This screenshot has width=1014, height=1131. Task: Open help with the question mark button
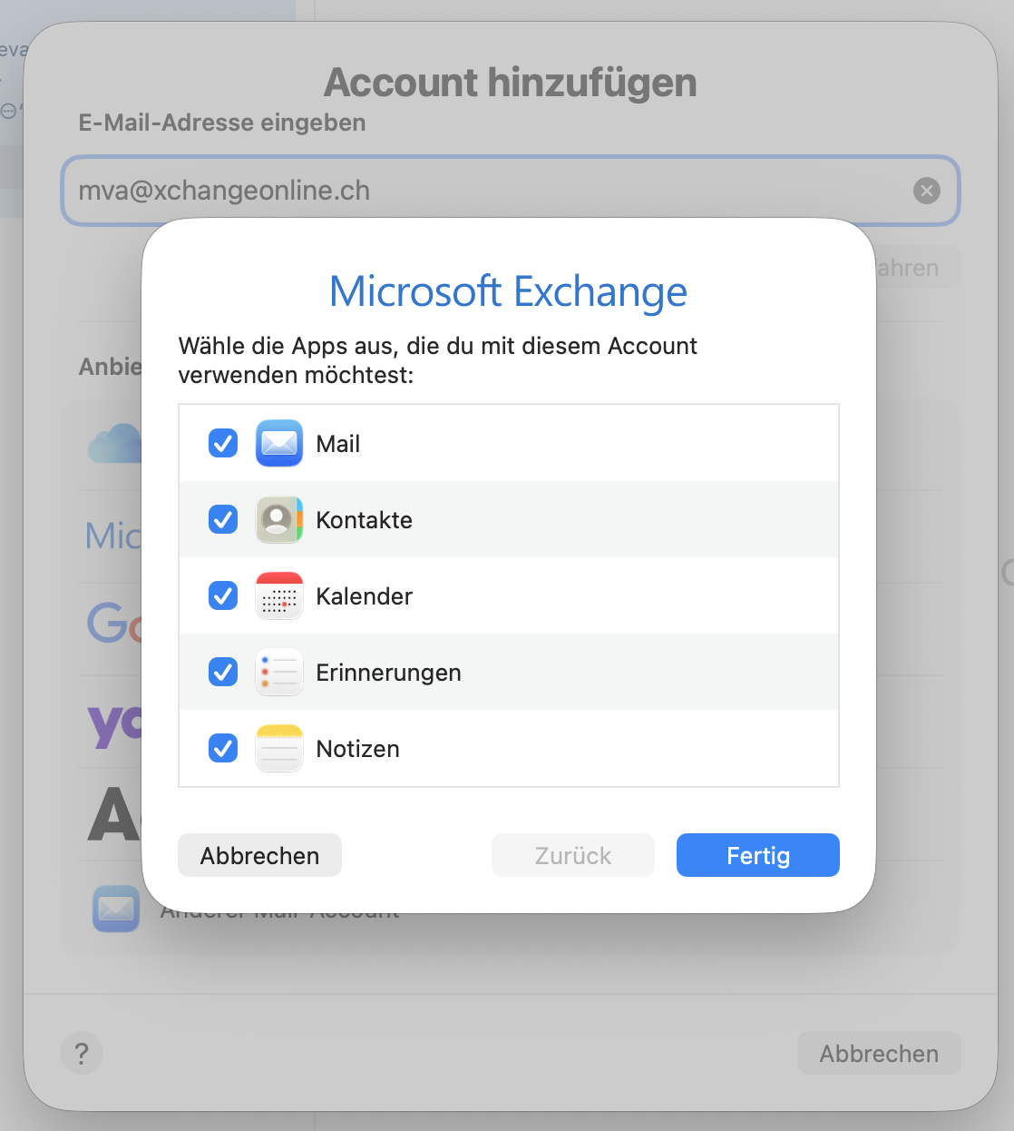point(82,1054)
